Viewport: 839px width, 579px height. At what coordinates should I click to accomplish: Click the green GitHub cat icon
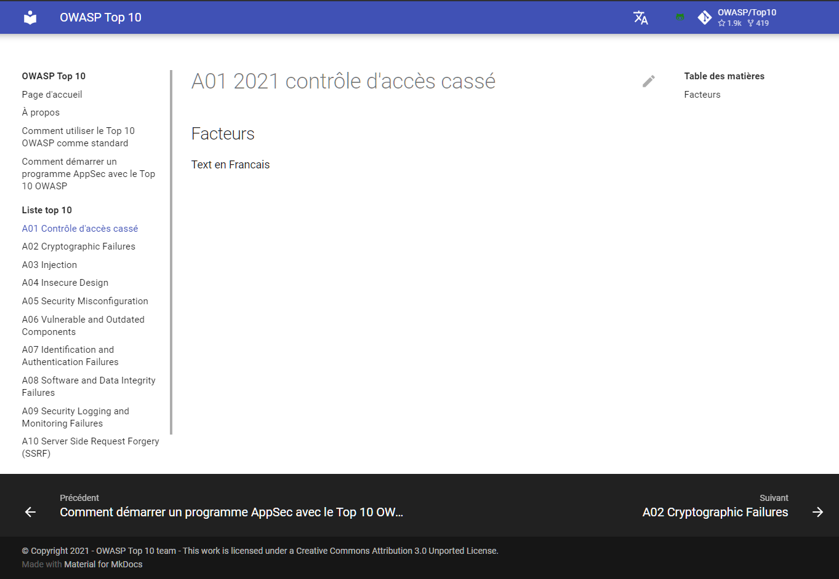680,17
